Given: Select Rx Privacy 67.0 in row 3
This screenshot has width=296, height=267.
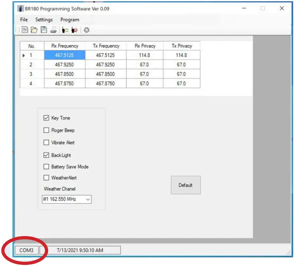Looking at the screenshot, I should click(145, 74).
